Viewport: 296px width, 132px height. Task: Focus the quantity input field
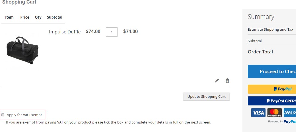111,32
